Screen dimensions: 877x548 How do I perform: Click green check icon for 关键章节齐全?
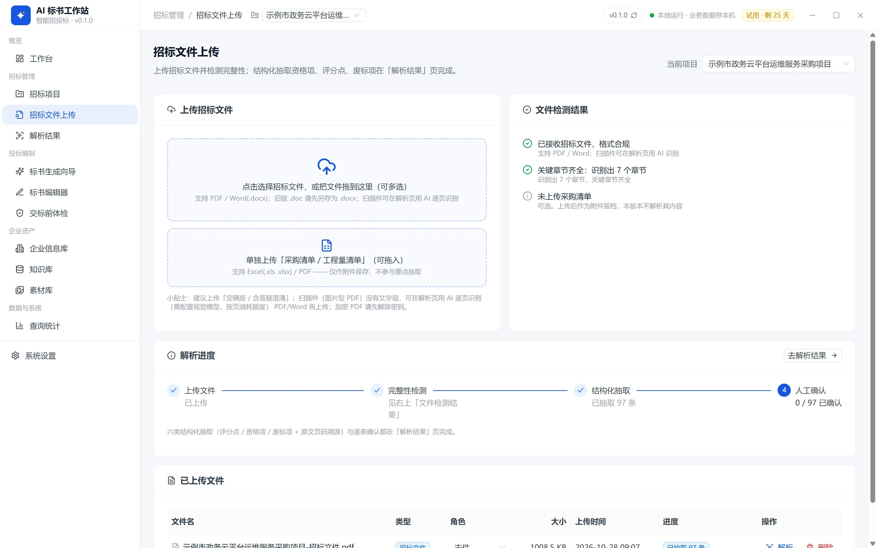(527, 170)
